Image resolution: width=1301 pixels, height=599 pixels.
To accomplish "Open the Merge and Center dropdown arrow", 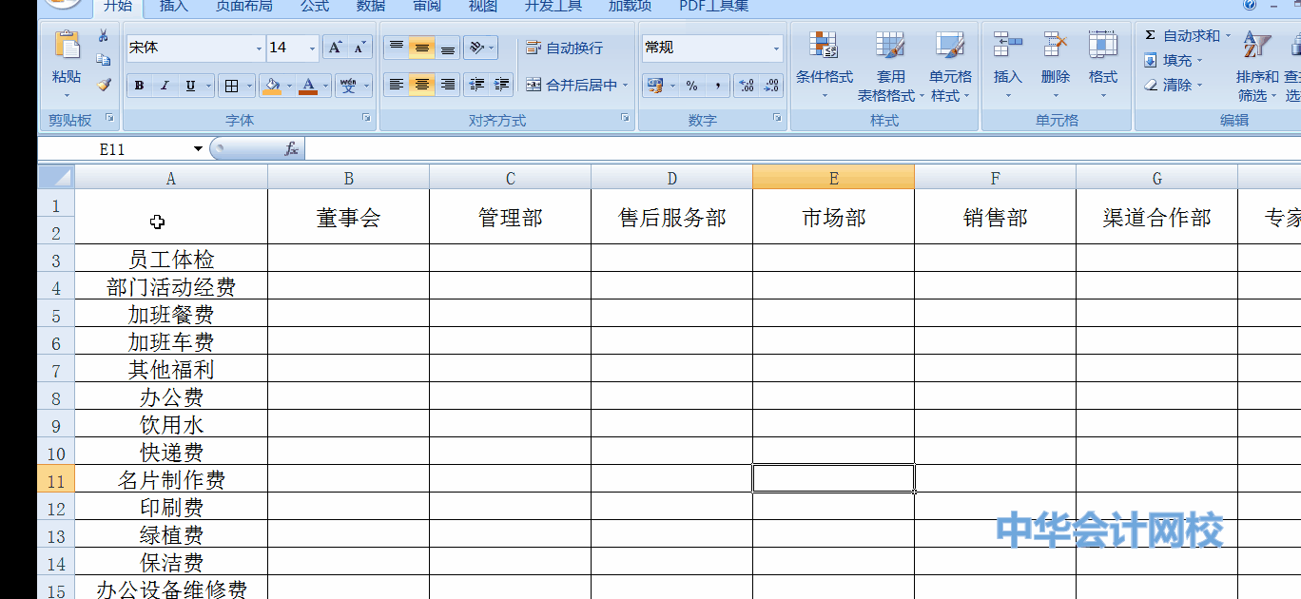I will click(x=626, y=85).
